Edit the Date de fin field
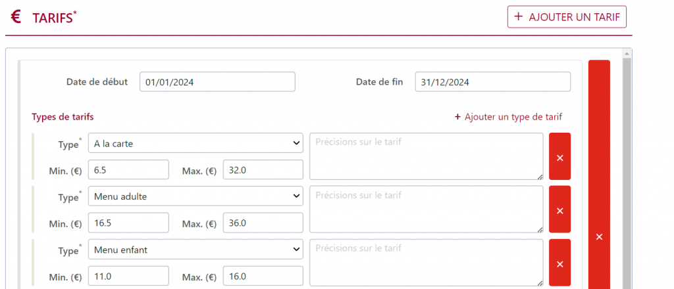The width and height of the screenshot is (674, 289). pos(492,82)
